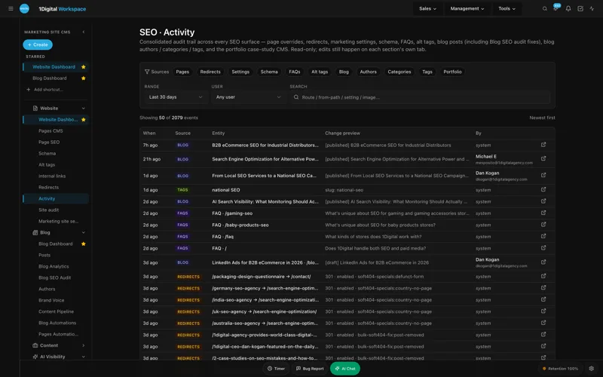Open Pages CMS in sidebar

point(51,130)
